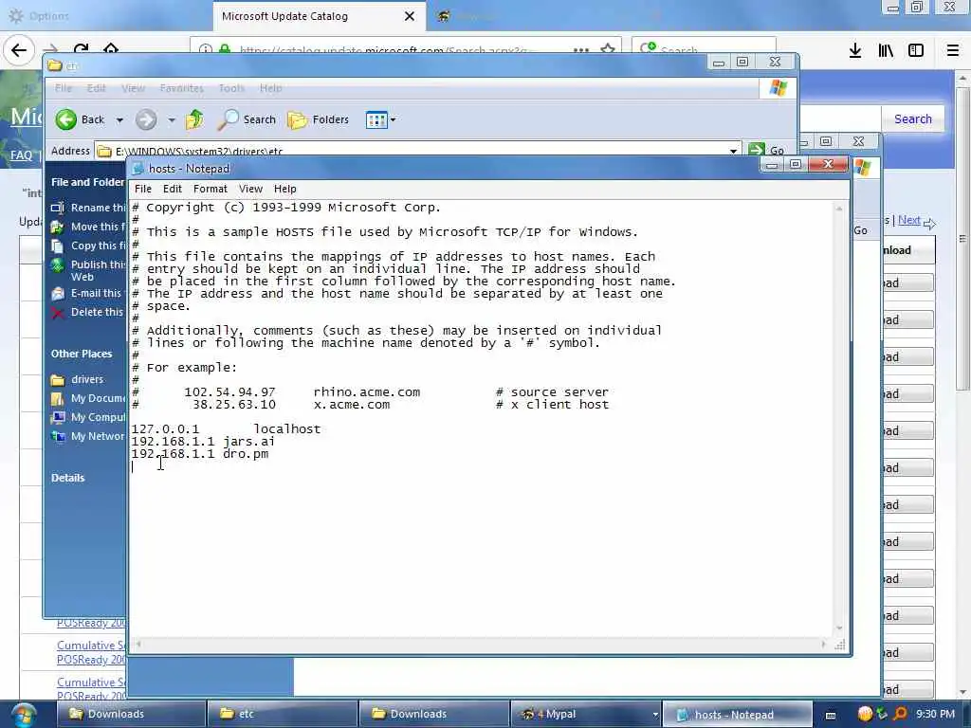Image resolution: width=971 pixels, height=728 pixels.
Task: Click the orange tray icon in system tray
Action: (x=865, y=715)
